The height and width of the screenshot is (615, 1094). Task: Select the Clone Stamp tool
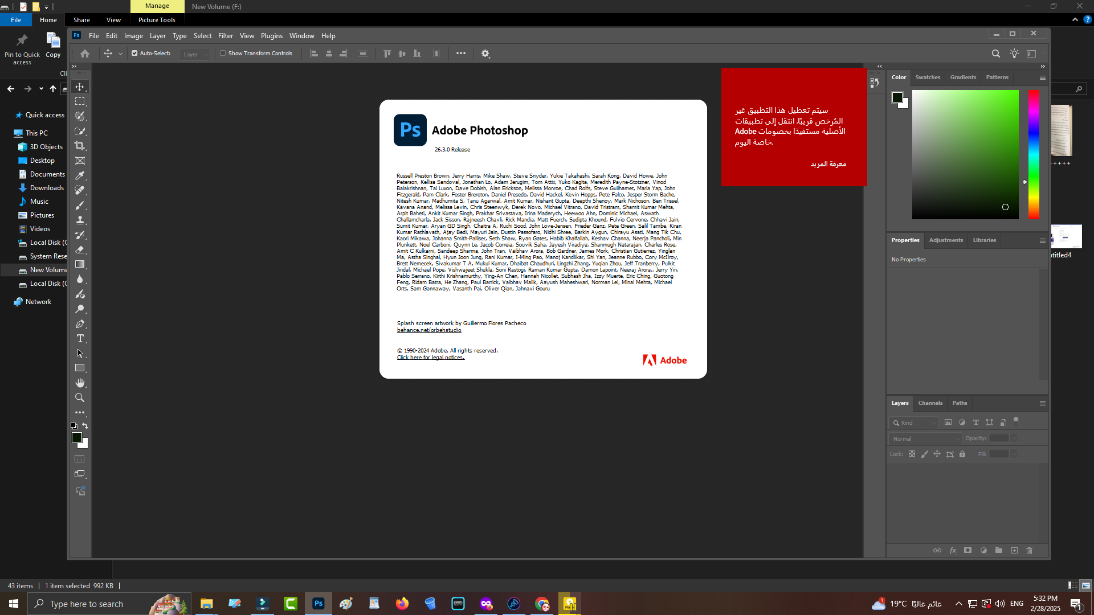point(80,220)
